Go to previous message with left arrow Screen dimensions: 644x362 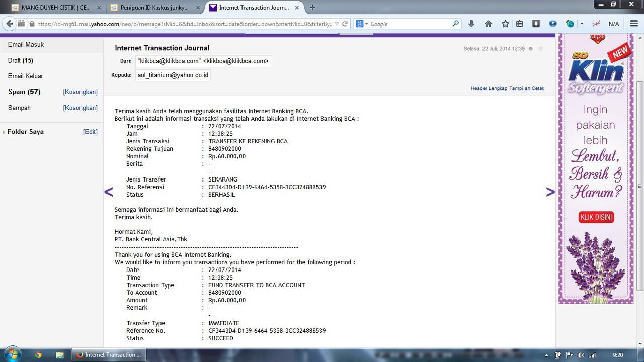tap(108, 192)
